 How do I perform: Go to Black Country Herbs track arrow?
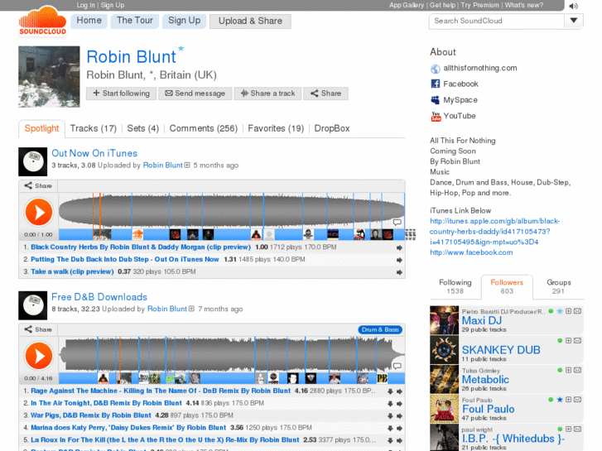pos(399,248)
